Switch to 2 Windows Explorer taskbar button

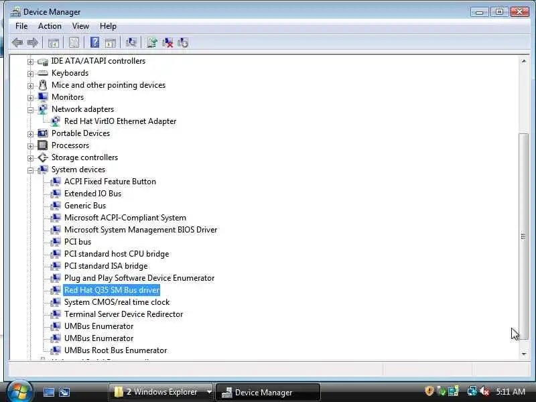157,392
